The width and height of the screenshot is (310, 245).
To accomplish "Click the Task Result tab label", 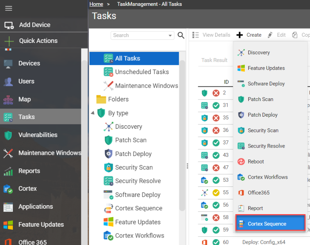I will pyautogui.click(x=214, y=60).
